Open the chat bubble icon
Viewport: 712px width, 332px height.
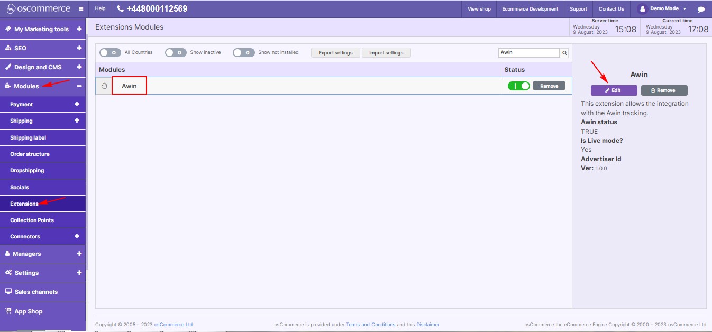(x=701, y=9)
